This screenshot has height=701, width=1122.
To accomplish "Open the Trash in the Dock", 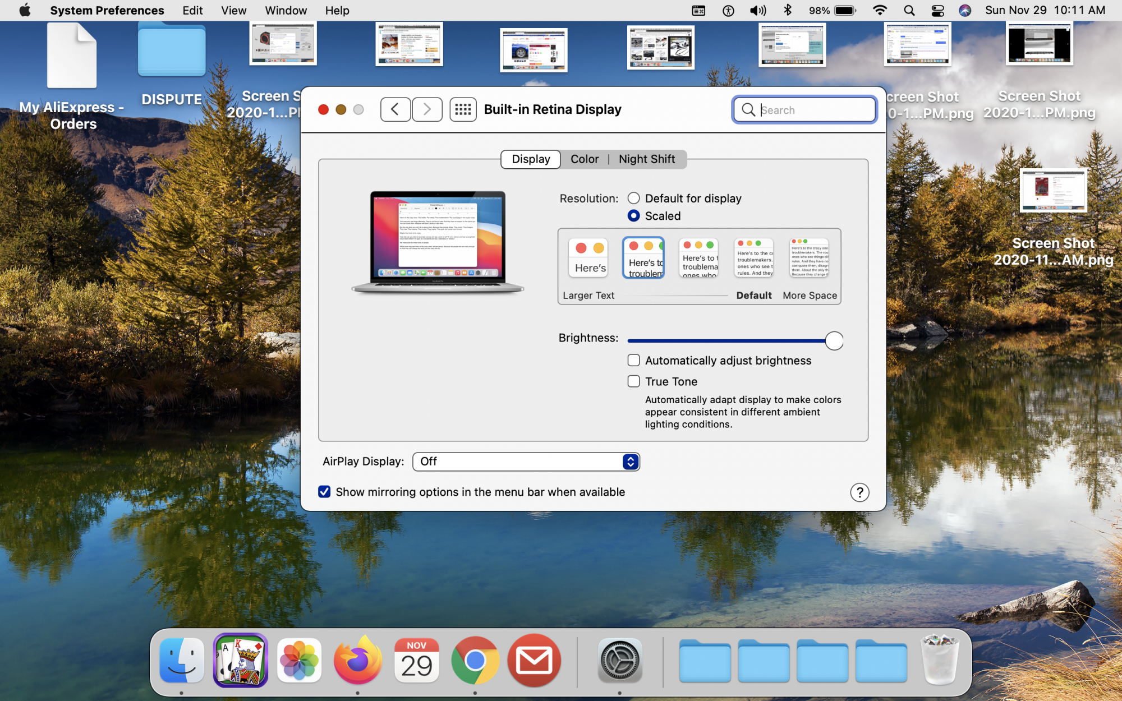I will [x=940, y=661].
